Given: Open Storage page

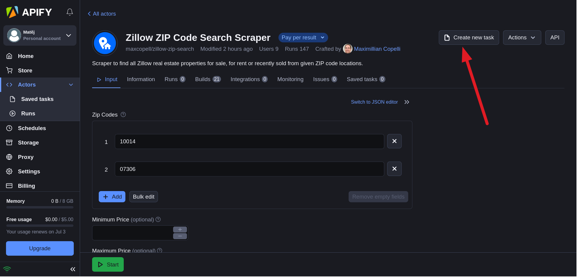Looking at the screenshot, I should (40, 143).
